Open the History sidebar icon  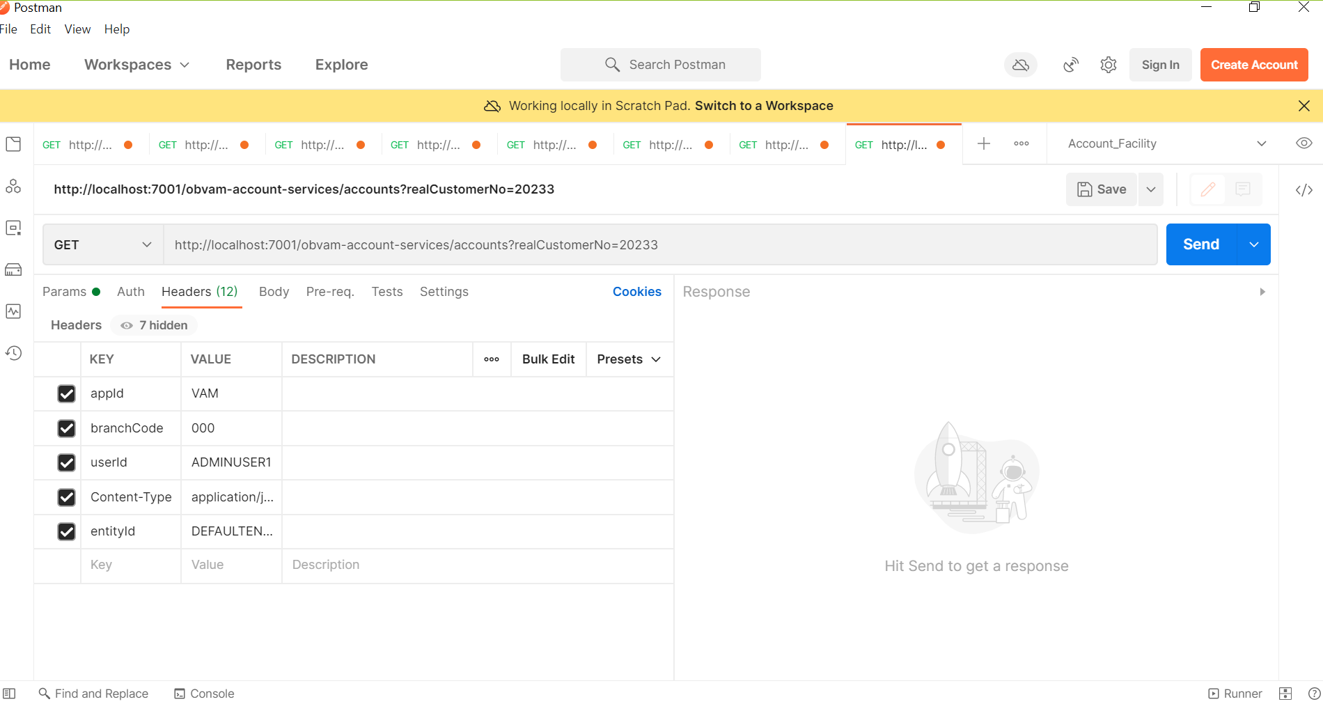[13, 353]
